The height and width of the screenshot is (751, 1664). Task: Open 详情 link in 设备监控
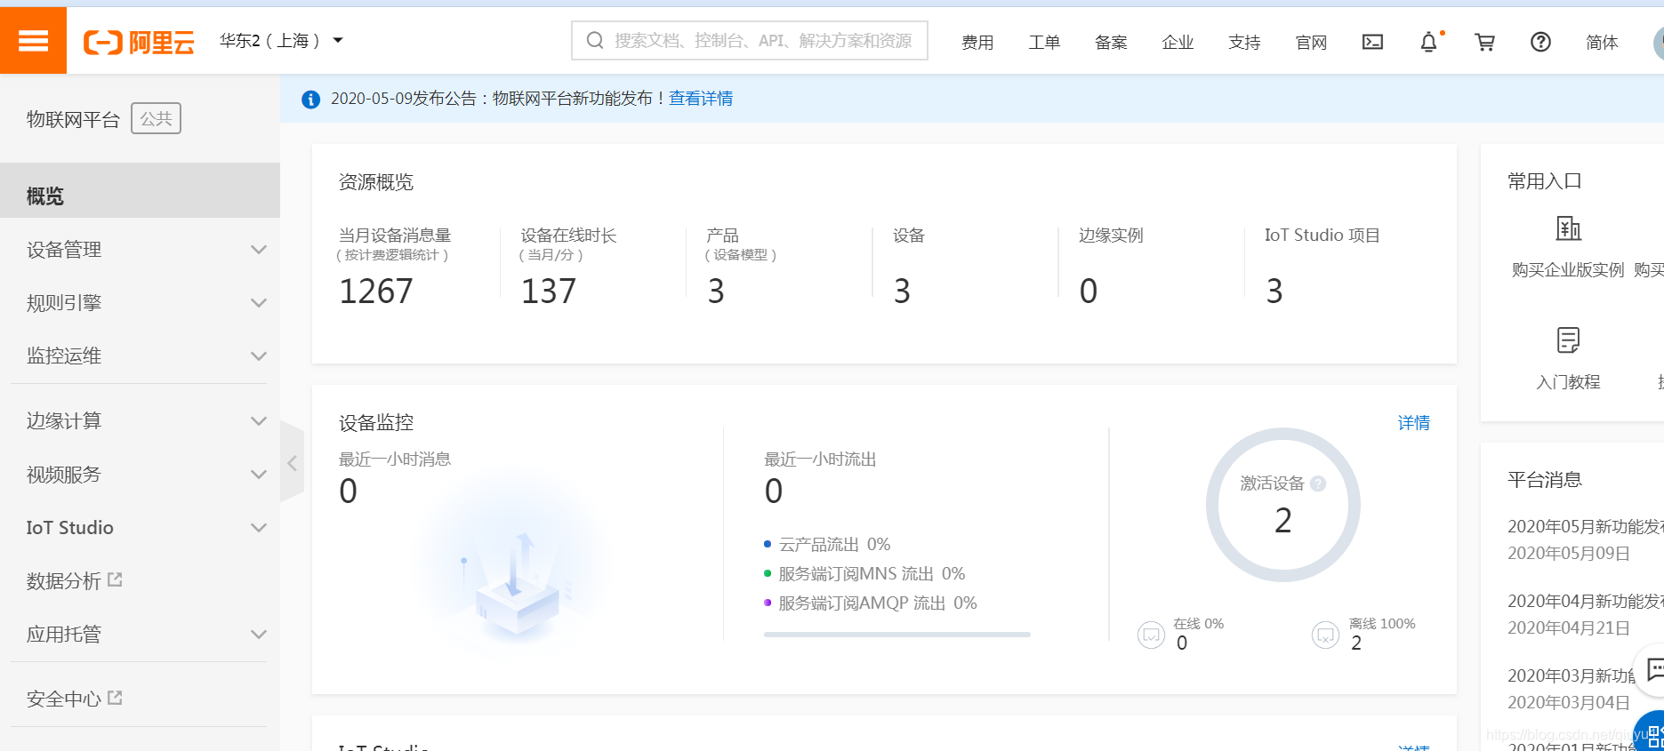point(1413,423)
